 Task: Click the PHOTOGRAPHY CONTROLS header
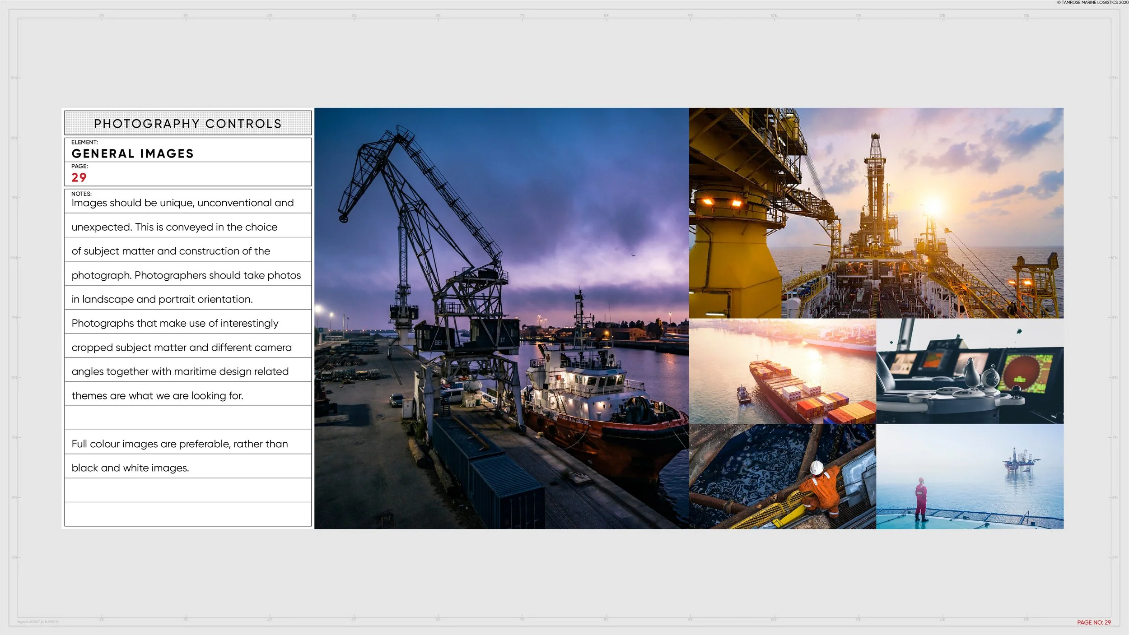188,123
